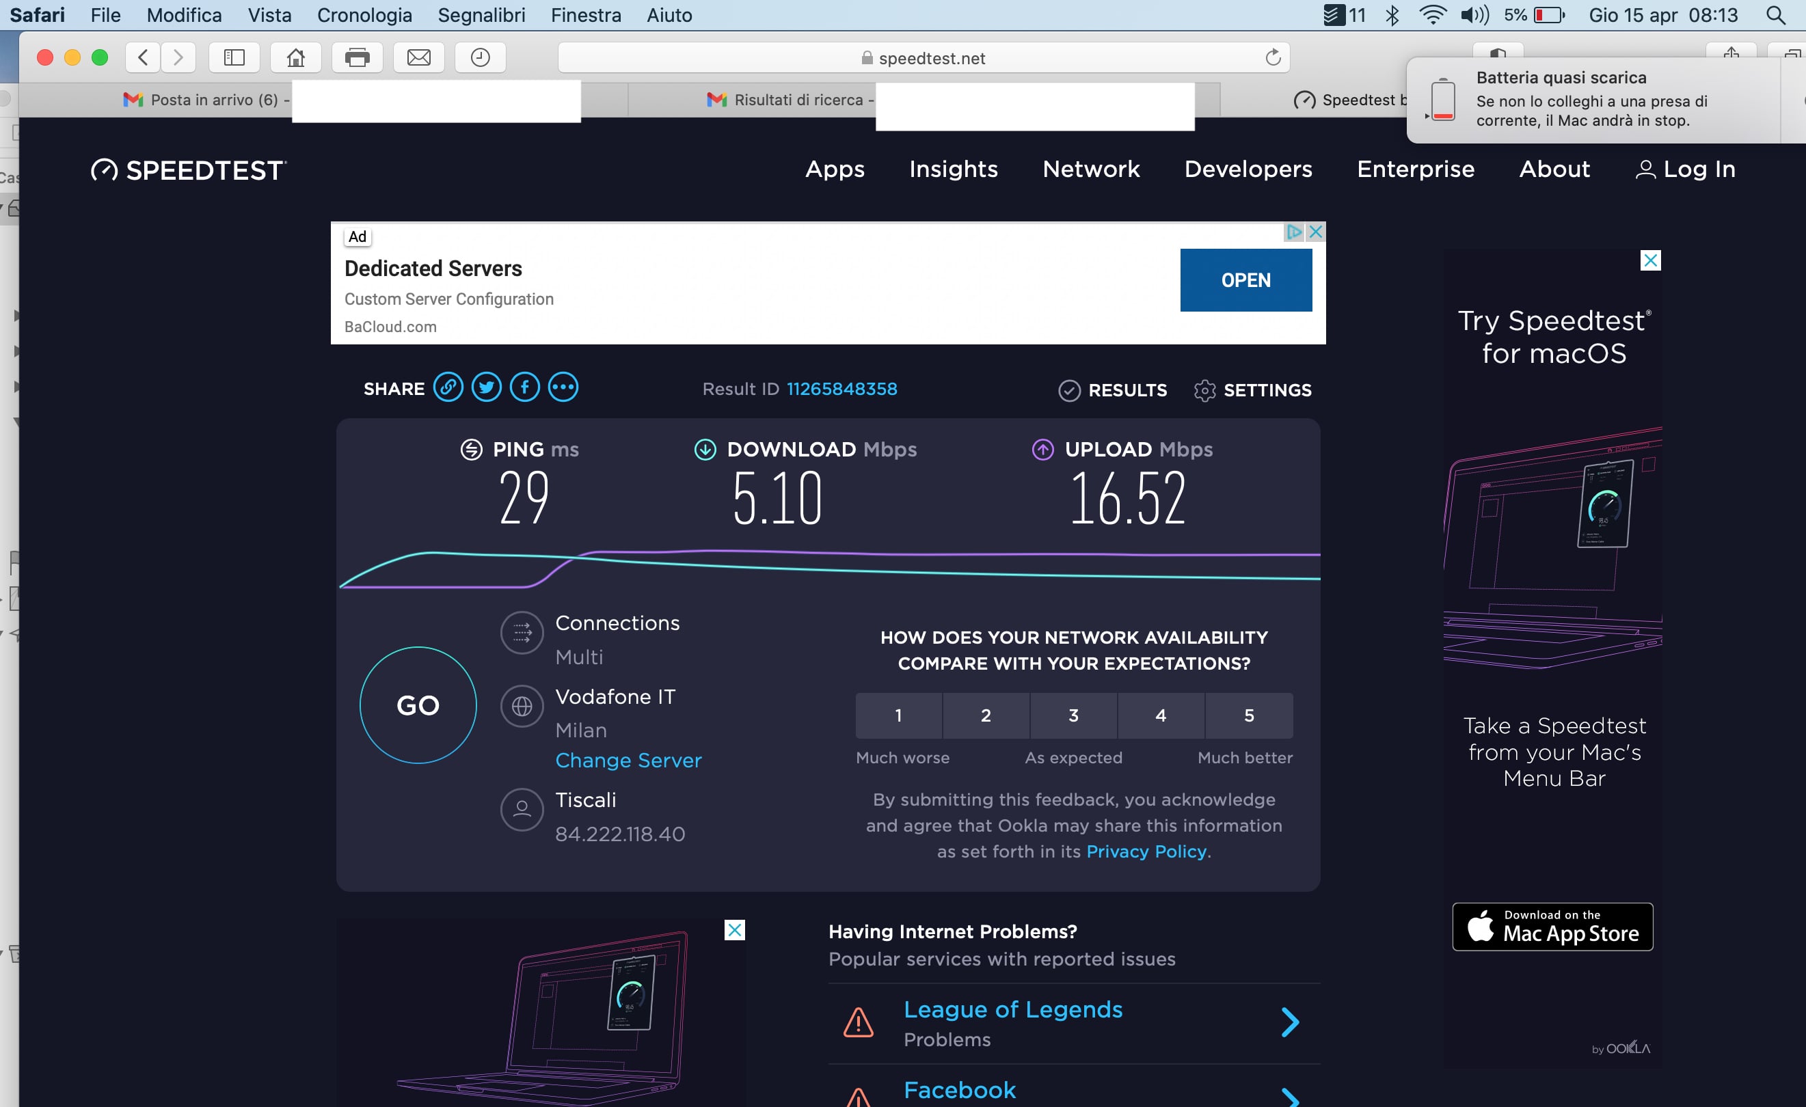Open the Developers navigation link
1806x1107 pixels.
1248,169
